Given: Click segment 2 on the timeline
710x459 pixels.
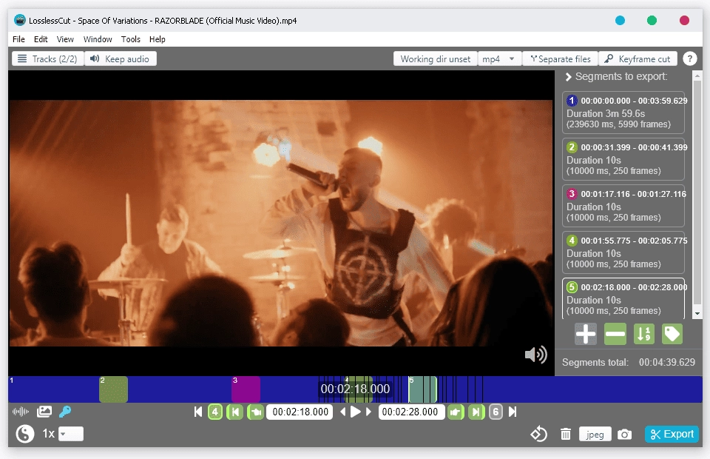Looking at the screenshot, I should click(x=113, y=389).
